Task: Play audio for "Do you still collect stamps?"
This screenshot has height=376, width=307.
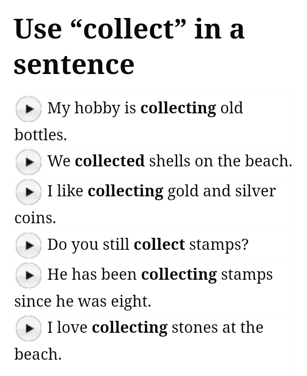Action: (28, 245)
